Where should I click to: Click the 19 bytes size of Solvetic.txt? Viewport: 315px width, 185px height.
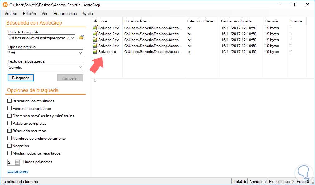tap(272, 52)
